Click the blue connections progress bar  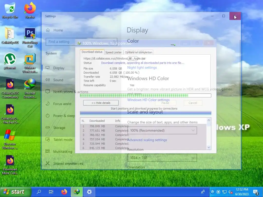tap(145, 113)
